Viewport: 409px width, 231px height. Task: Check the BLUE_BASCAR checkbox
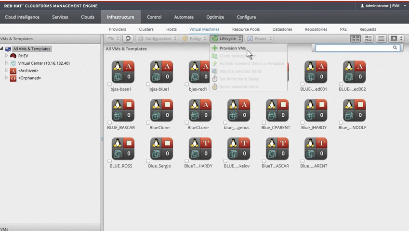click(109, 122)
